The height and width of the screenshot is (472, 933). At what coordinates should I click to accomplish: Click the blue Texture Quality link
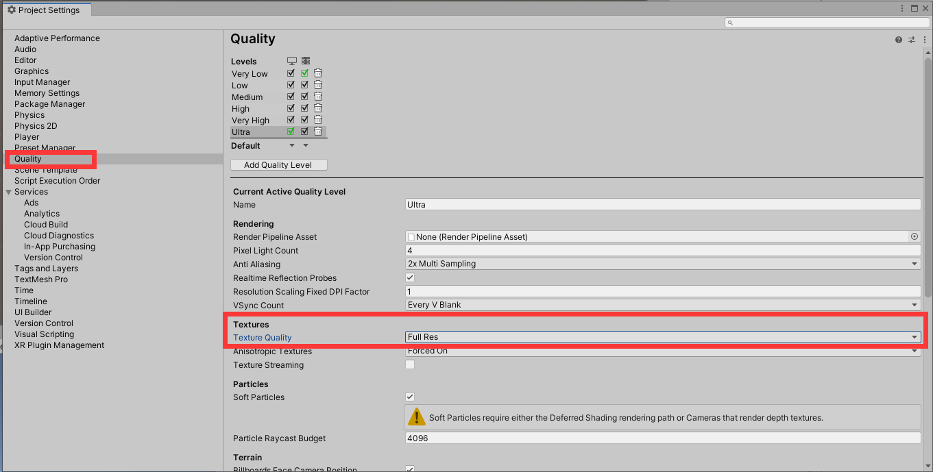click(262, 337)
